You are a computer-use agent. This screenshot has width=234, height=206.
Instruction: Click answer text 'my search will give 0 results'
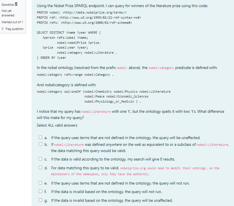151,159
